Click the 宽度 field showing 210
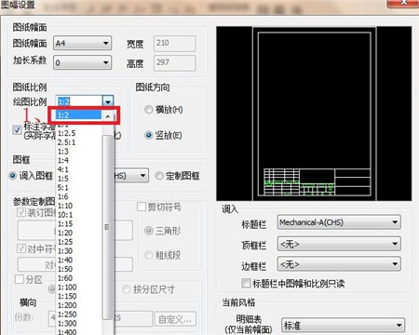Image resolution: width=419 pixels, height=335 pixels. [174, 43]
